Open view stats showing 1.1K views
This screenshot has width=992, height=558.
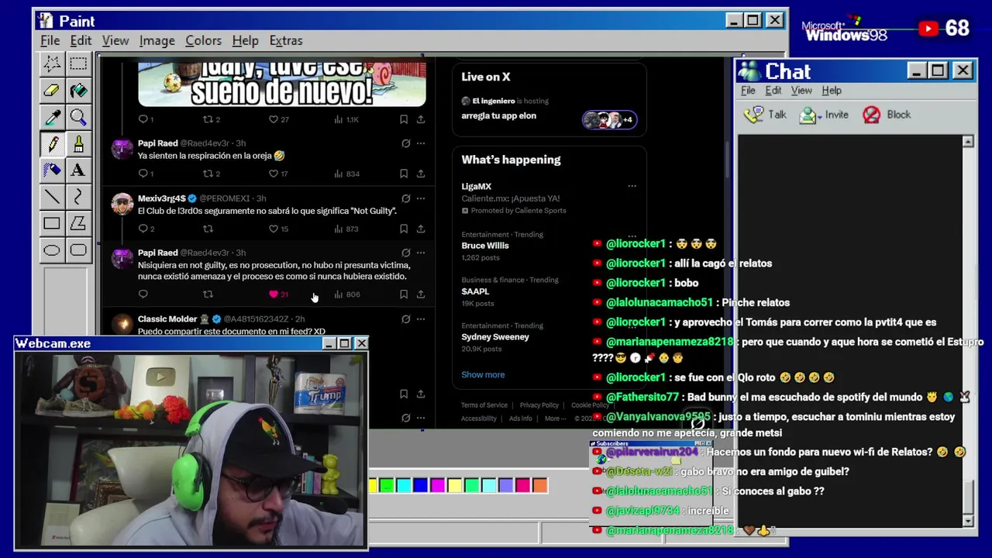(x=346, y=119)
